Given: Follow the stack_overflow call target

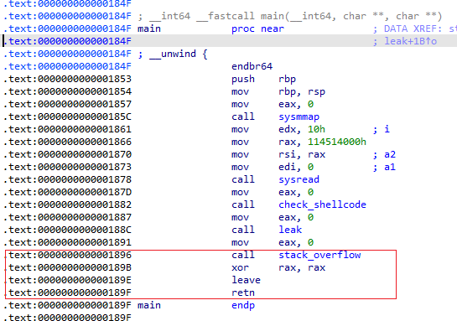Looking at the screenshot, I should [x=319, y=255].
